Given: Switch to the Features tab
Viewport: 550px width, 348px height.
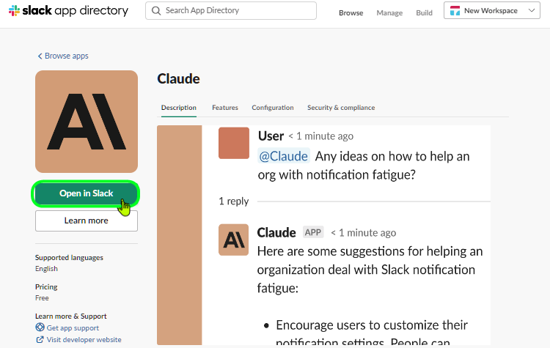Looking at the screenshot, I should [x=225, y=108].
